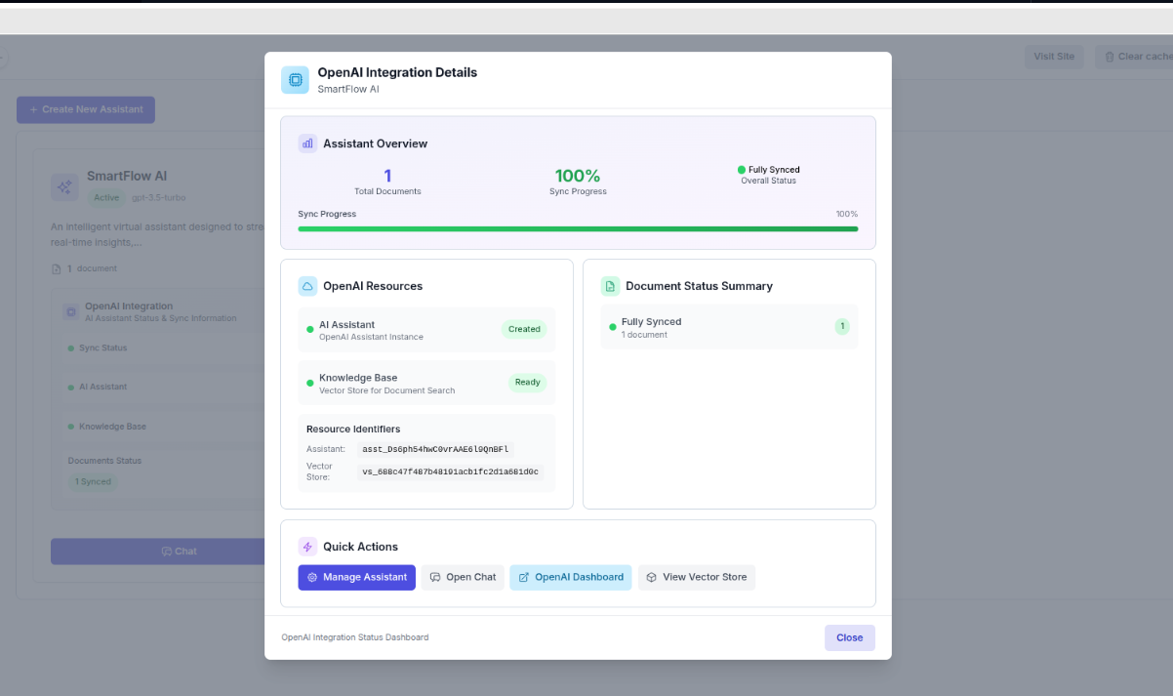Click the gear icon on Manage Assistant
The width and height of the screenshot is (1173, 696).
tap(310, 577)
